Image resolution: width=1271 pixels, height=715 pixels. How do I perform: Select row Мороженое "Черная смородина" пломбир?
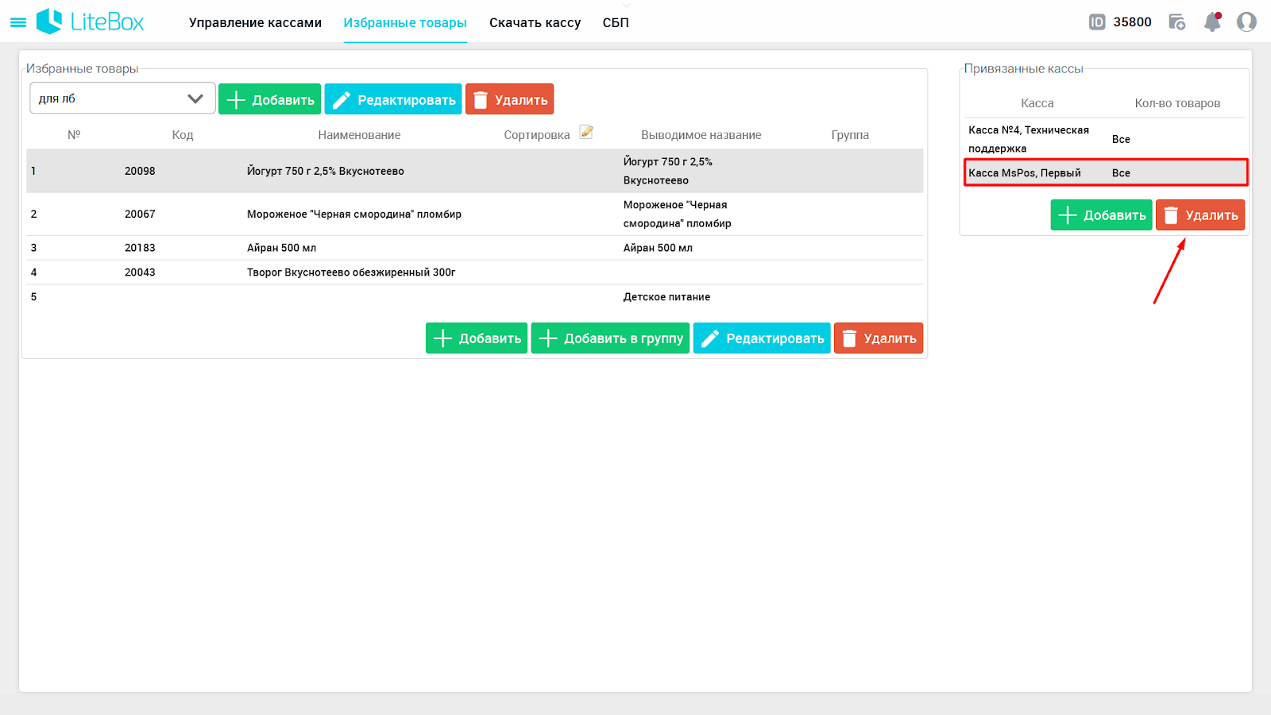coord(474,214)
